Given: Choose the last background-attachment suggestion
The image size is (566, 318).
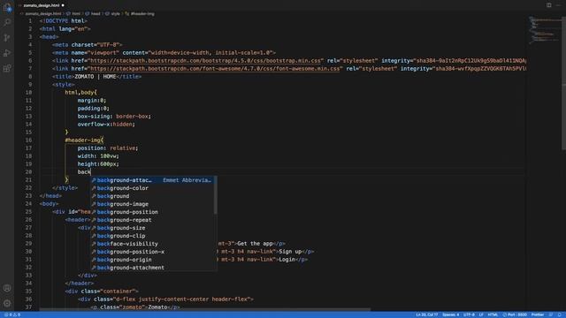Looking at the screenshot, I should pyautogui.click(x=153, y=267).
